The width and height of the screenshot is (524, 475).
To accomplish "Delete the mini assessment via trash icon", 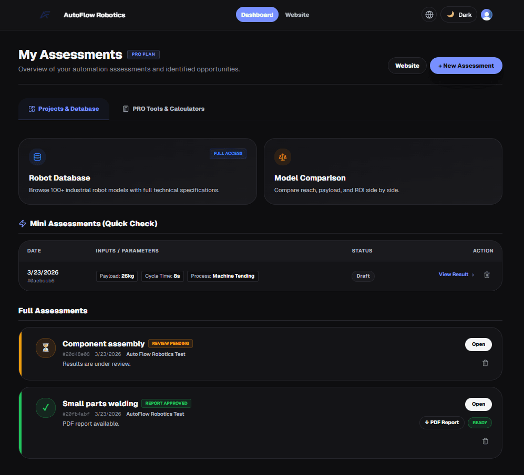I will (487, 274).
